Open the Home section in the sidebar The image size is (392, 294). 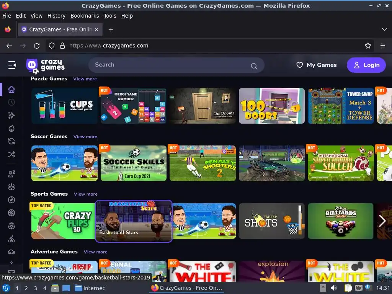(11, 89)
